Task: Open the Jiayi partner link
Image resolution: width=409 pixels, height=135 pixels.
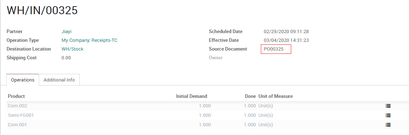Action: click(x=67, y=32)
